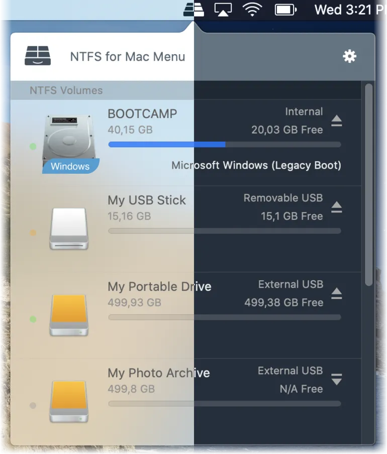Image resolution: width=387 pixels, height=454 pixels.
Task: Click the NTFS for Mac Menu title
Action: (x=128, y=56)
